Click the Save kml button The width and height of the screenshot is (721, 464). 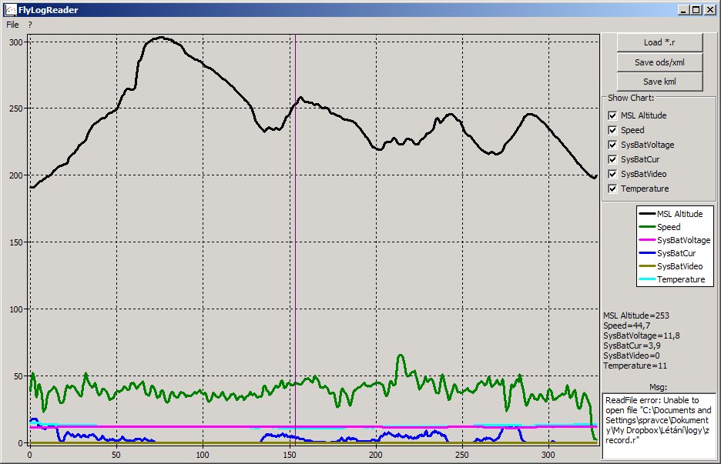pyautogui.click(x=659, y=82)
